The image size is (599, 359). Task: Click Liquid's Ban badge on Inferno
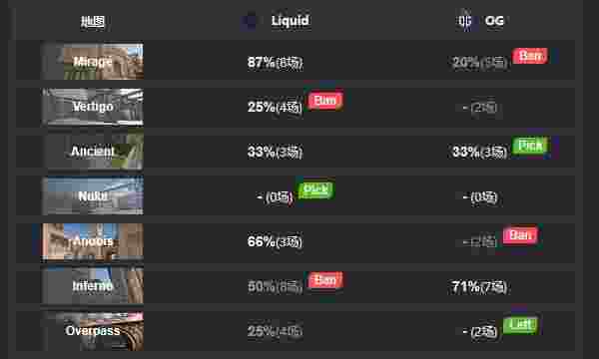tap(325, 280)
